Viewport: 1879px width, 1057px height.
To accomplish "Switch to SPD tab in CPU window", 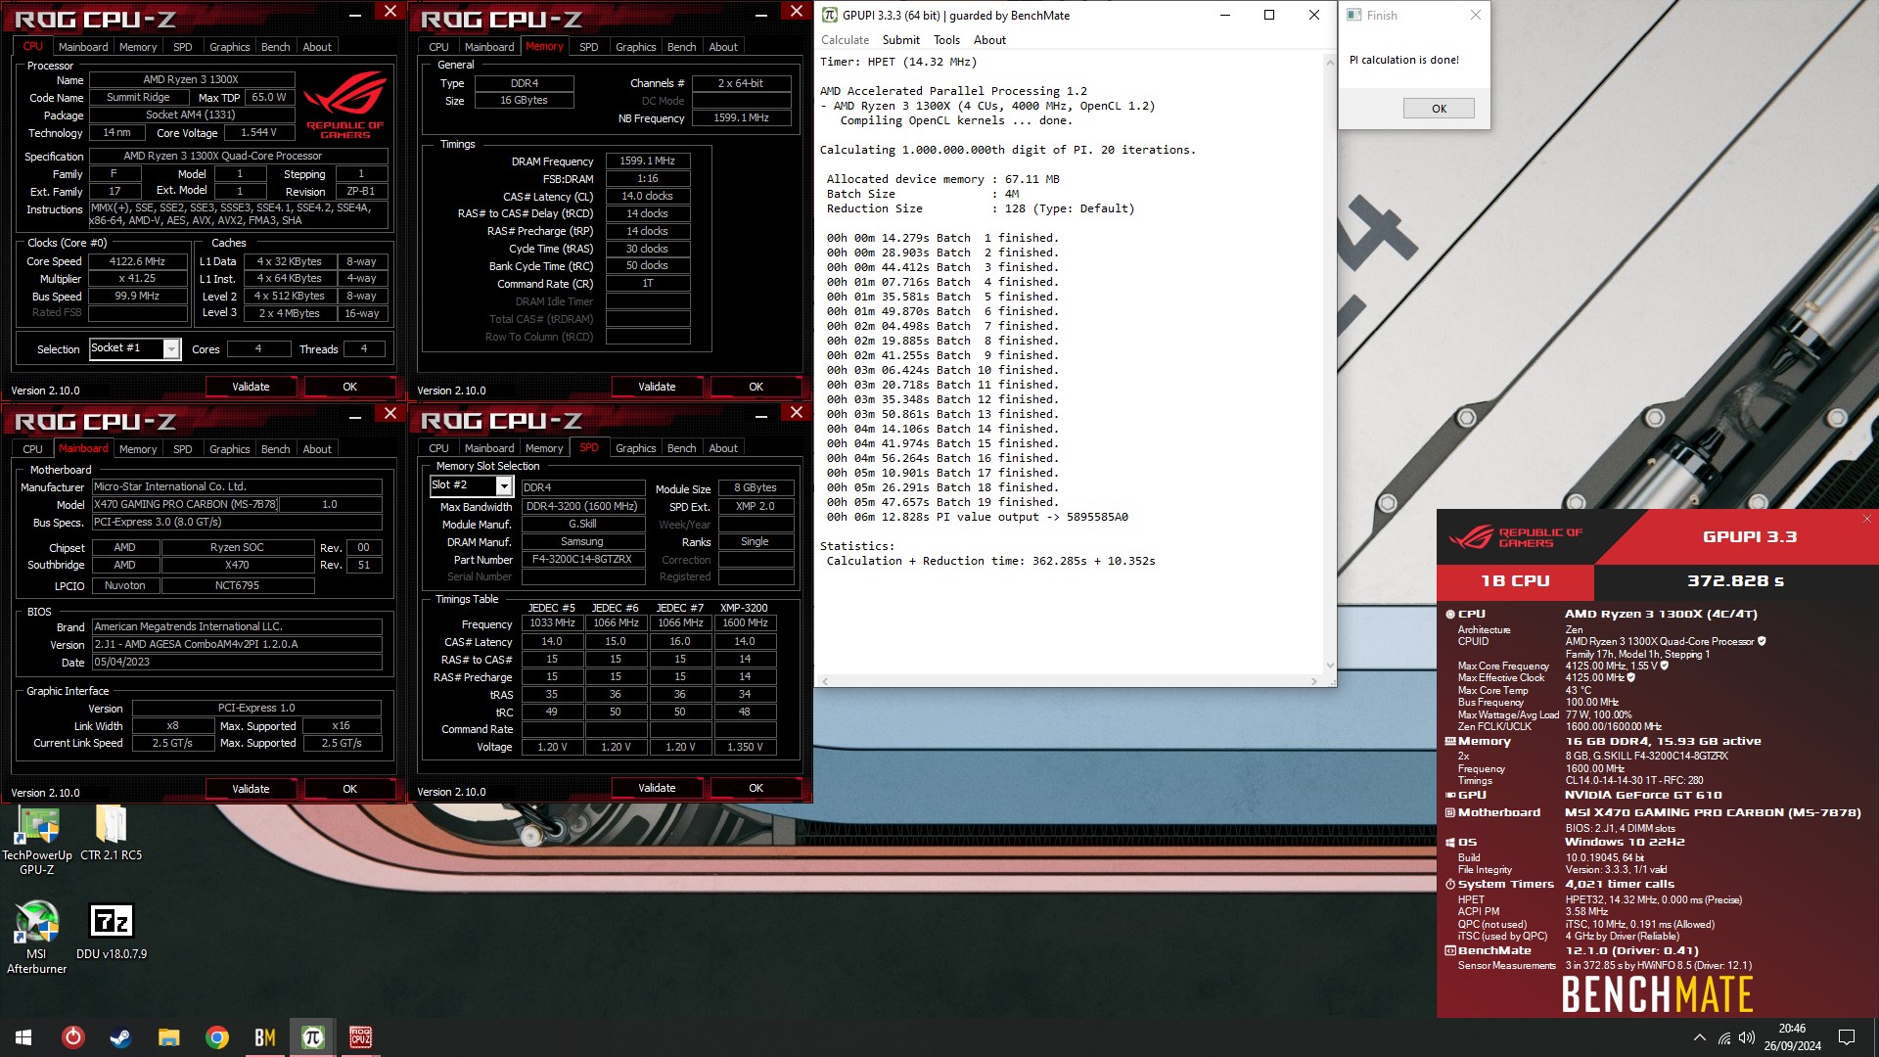I will point(182,47).
